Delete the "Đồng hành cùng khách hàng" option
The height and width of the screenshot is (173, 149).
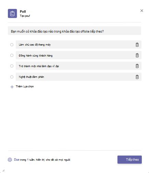tap(137, 55)
